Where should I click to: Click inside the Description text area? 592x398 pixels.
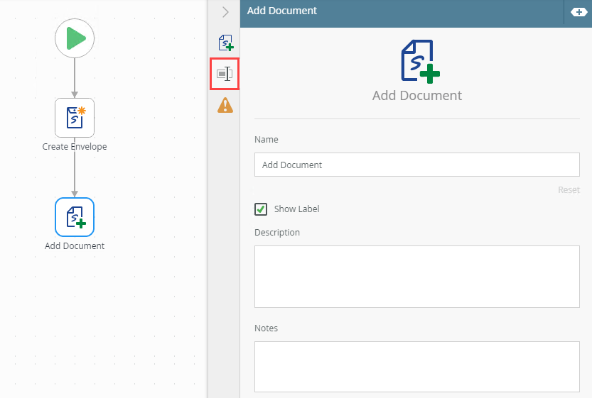[x=416, y=277]
